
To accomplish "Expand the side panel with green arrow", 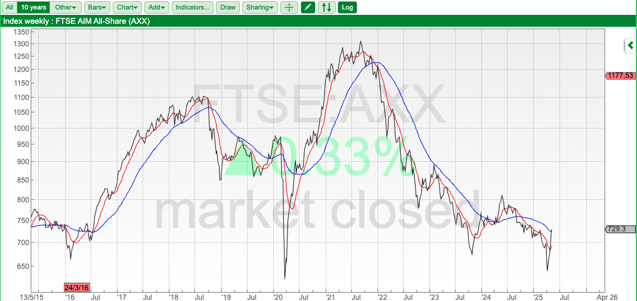I will [x=630, y=45].
